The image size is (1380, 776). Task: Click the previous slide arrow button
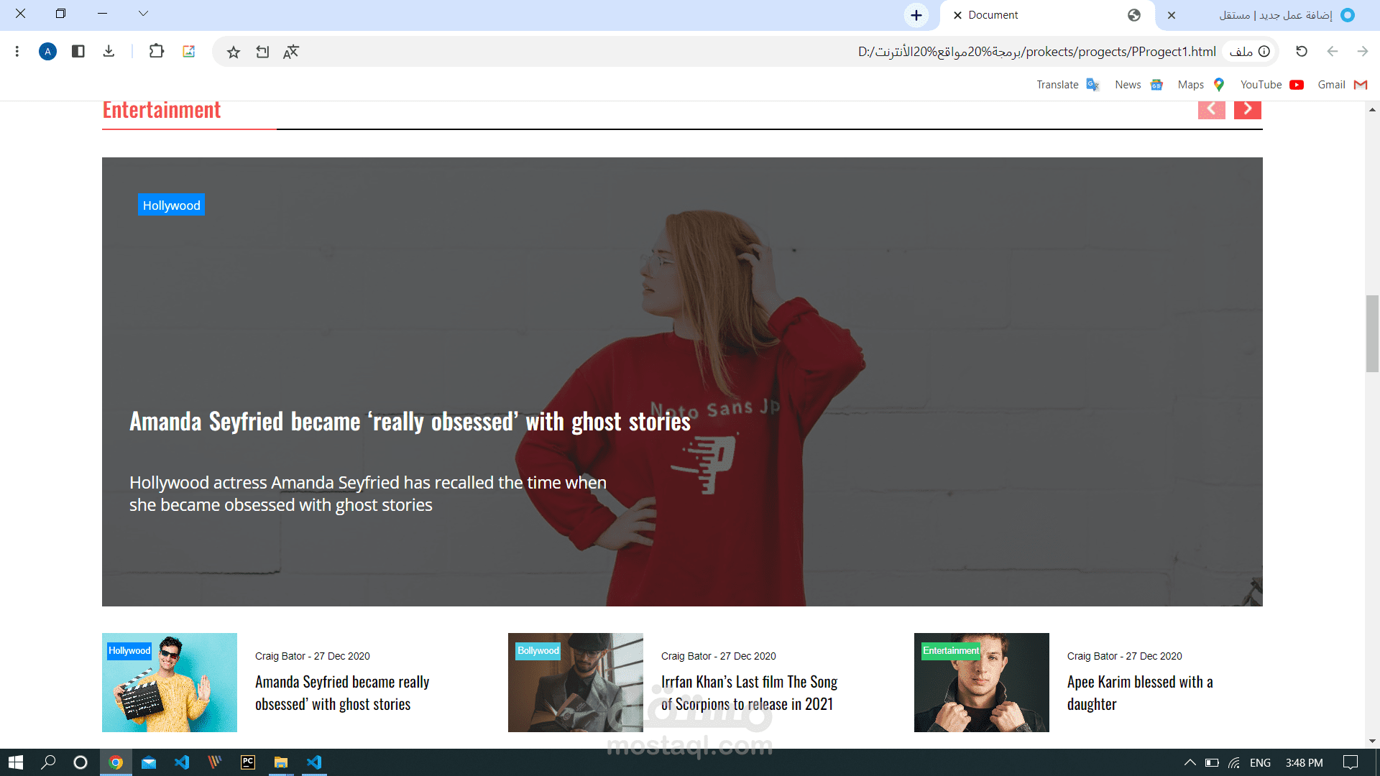tap(1211, 109)
